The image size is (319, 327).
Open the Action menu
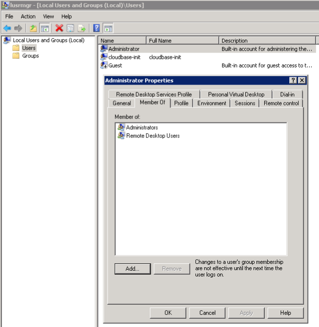(28, 17)
